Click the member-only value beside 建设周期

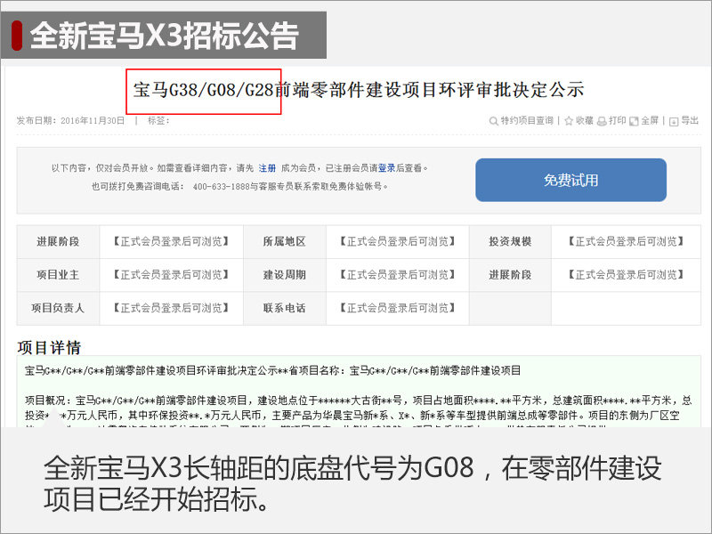pyautogui.click(x=397, y=275)
